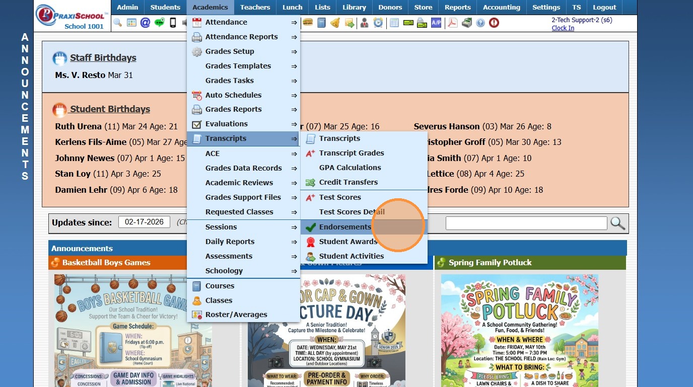
Task: Click Logout in the top navigation
Action: click(605, 8)
